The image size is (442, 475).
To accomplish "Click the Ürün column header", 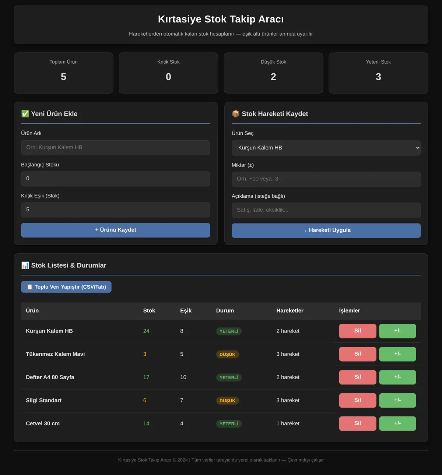I will click(x=32, y=311).
